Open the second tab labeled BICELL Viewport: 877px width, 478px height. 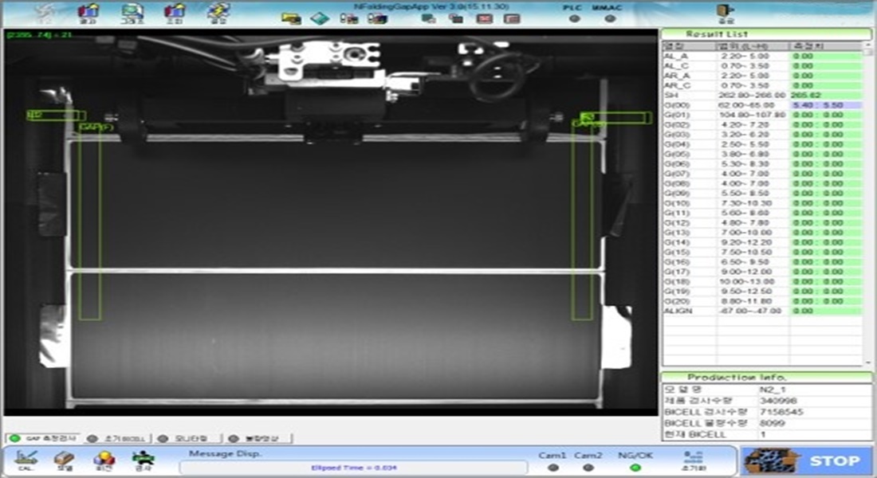[117, 438]
